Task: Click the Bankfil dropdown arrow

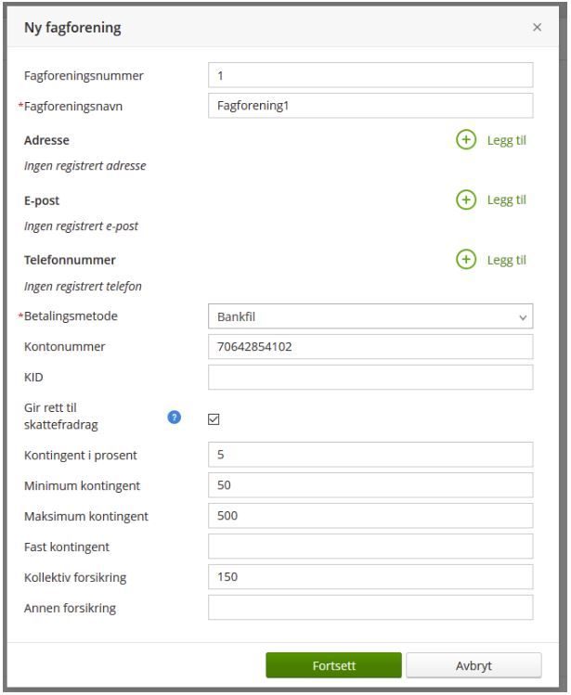Action: coord(523,317)
